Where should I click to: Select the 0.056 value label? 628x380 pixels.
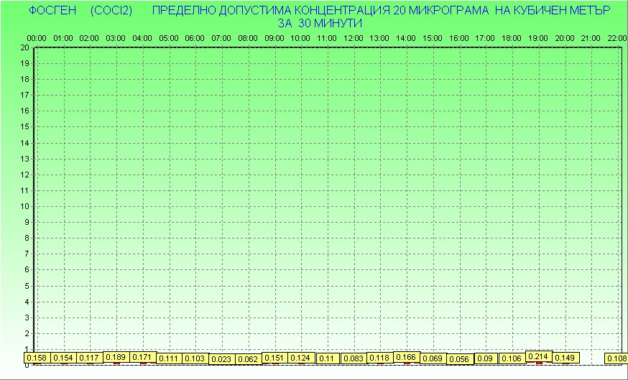tap(459, 359)
